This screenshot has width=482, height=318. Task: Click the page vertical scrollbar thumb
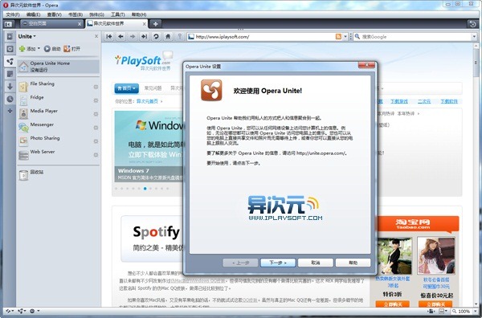pyautogui.click(x=476, y=62)
